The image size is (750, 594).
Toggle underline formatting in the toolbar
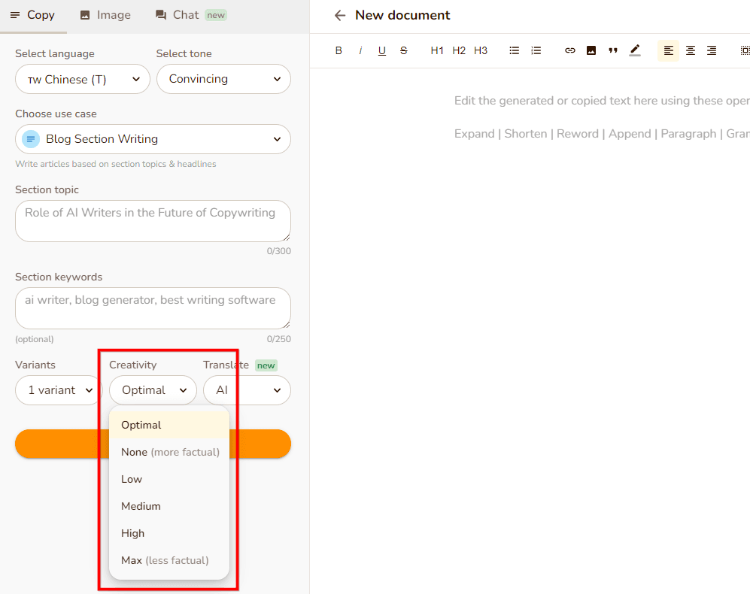coord(382,50)
